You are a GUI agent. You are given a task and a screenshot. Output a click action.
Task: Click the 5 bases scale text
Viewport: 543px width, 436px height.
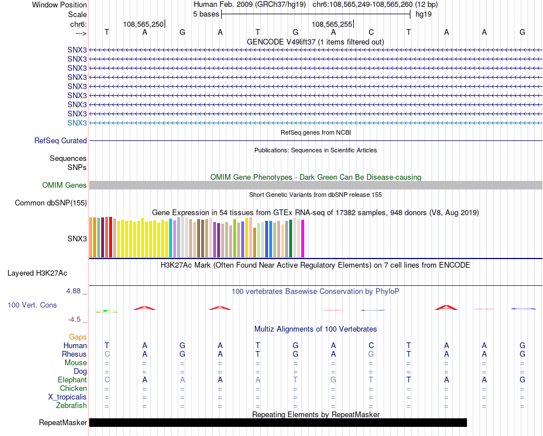pos(206,14)
